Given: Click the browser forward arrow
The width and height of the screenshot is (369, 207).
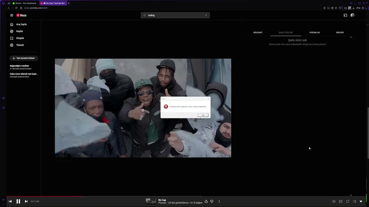Looking at the screenshot, I should tap(12, 8).
